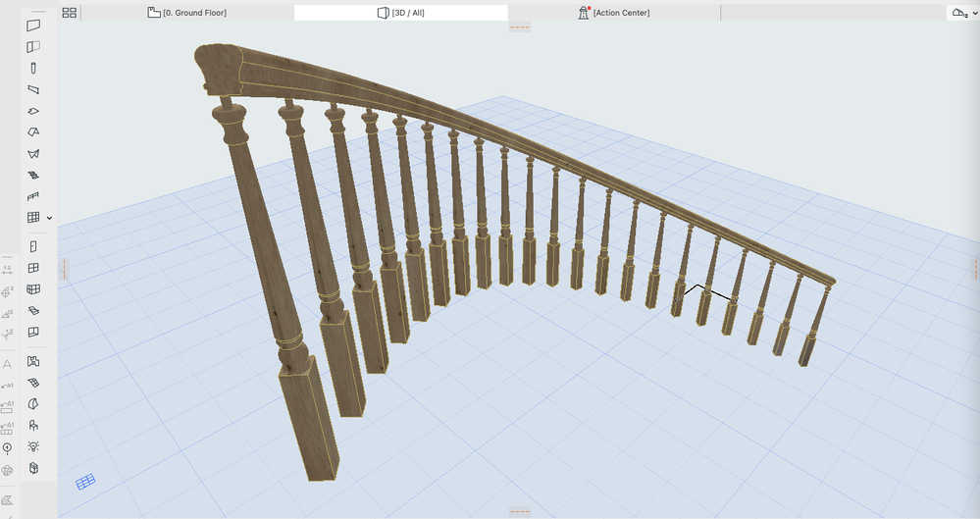The width and height of the screenshot is (980, 519).
Task: Select the two-panel wall tool below Wall
Action: (x=33, y=47)
